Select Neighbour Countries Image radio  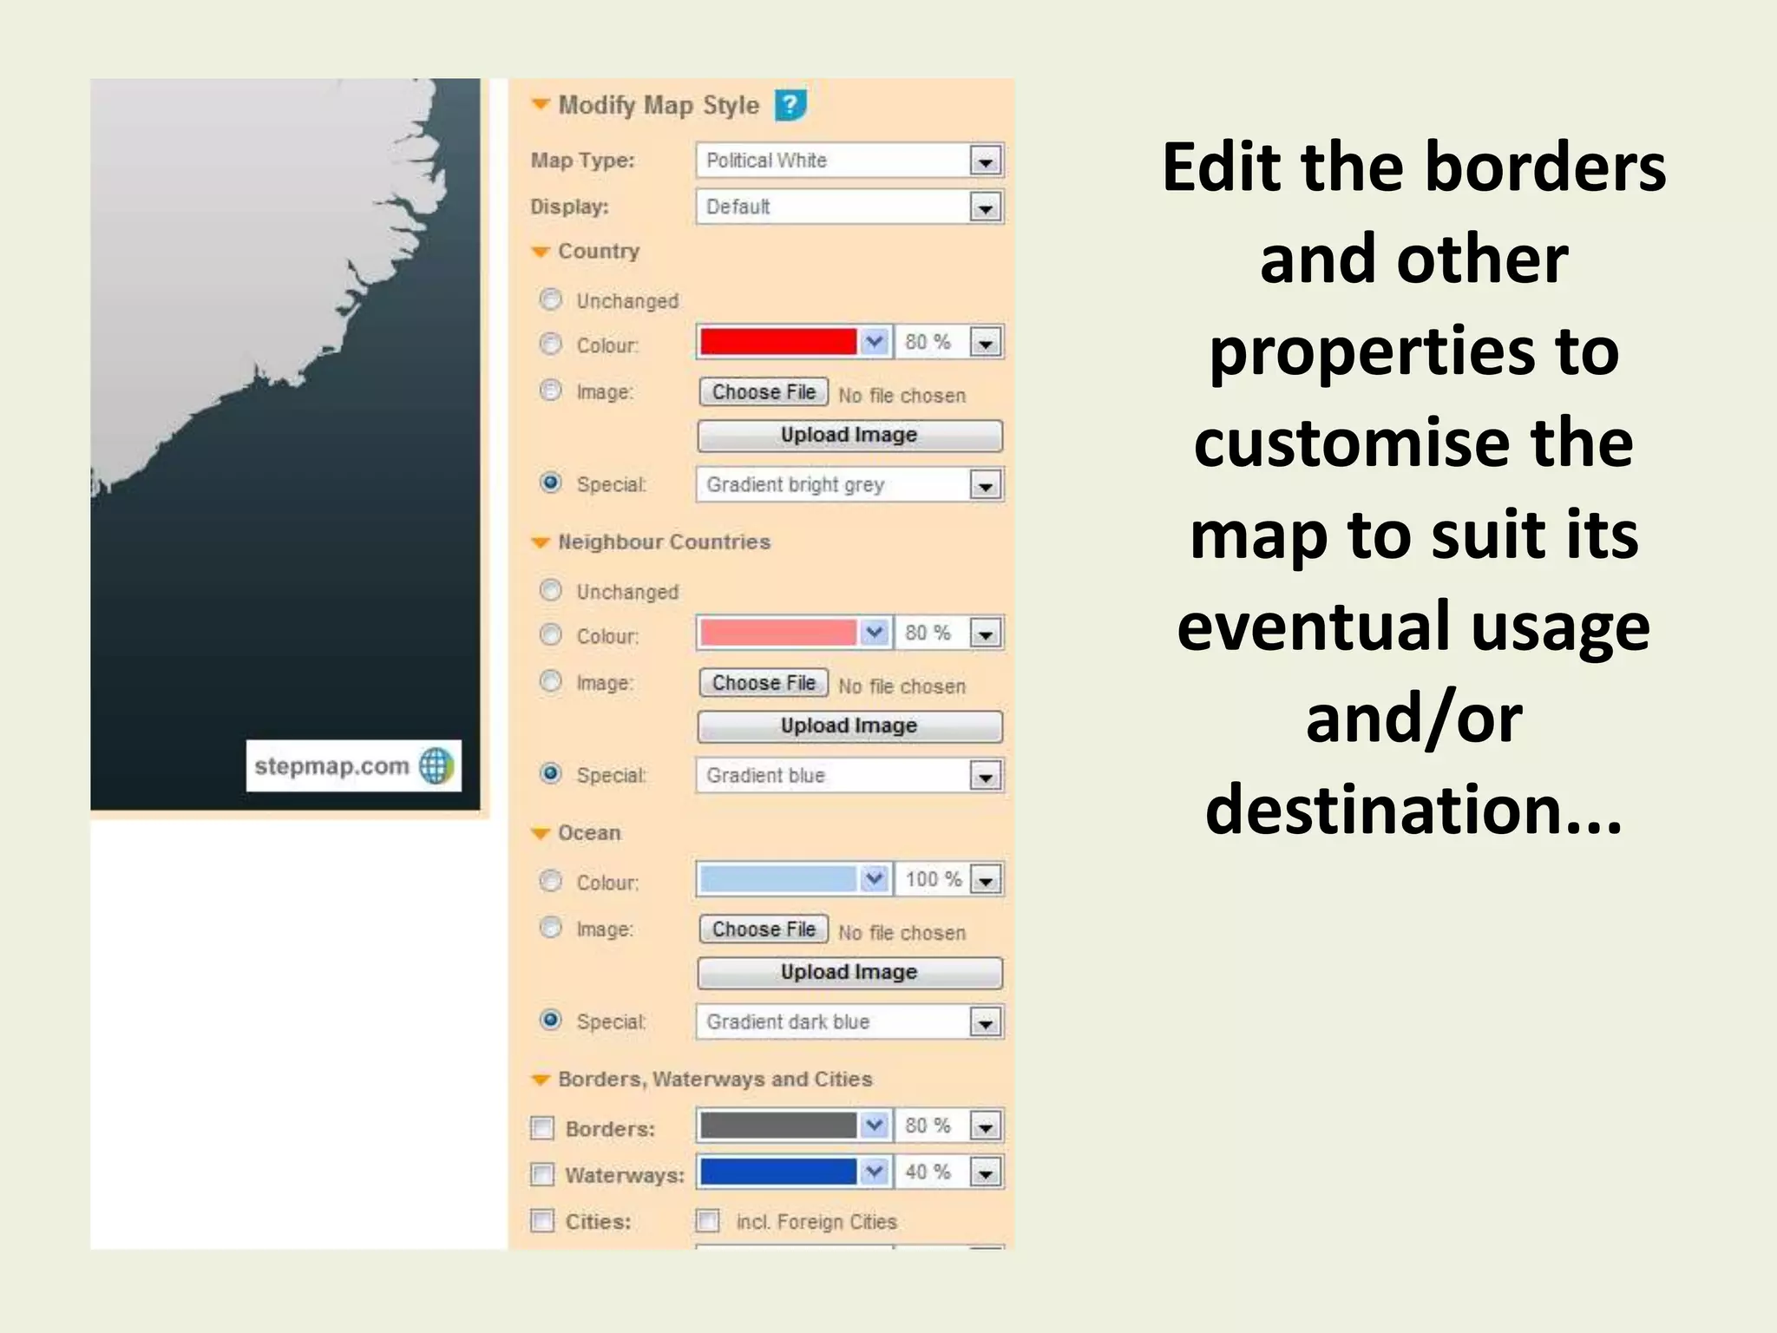click(x=550, y=681)
